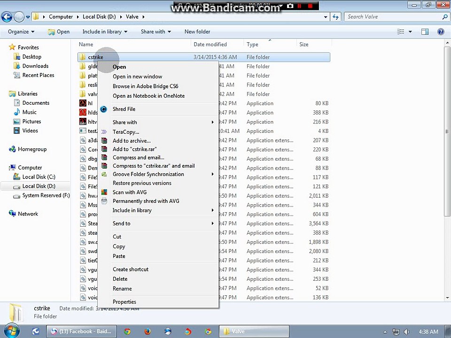This screenshot has height=338, width=451.
Task: Choose Open in the context menu
Action: point(119,67)
